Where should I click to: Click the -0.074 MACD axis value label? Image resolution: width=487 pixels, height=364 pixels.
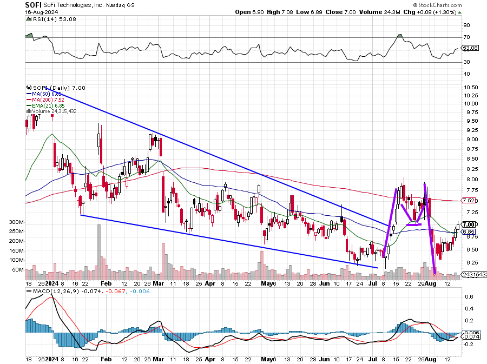[x=470, y=337]
